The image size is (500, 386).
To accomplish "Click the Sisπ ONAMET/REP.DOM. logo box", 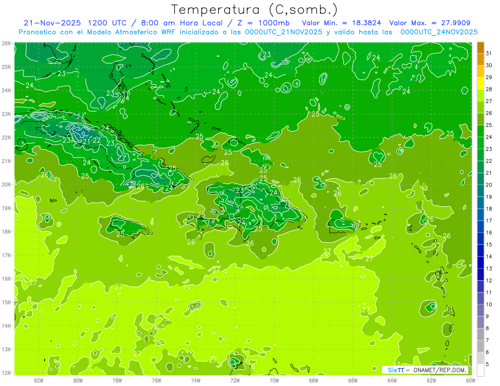I will (x=425, y=370).
